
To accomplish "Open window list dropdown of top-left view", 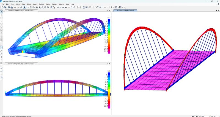I will pos(108,10).
